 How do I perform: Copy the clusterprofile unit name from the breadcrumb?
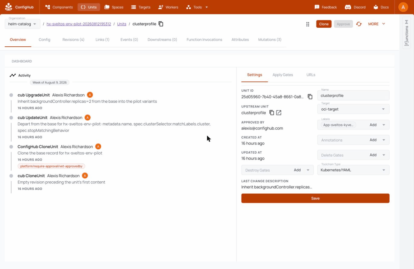pyautogui.click(x=161, y=24)
